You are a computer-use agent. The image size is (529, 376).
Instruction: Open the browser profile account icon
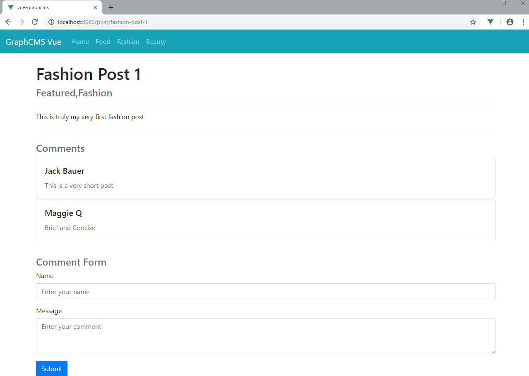[x=510, y=22]
